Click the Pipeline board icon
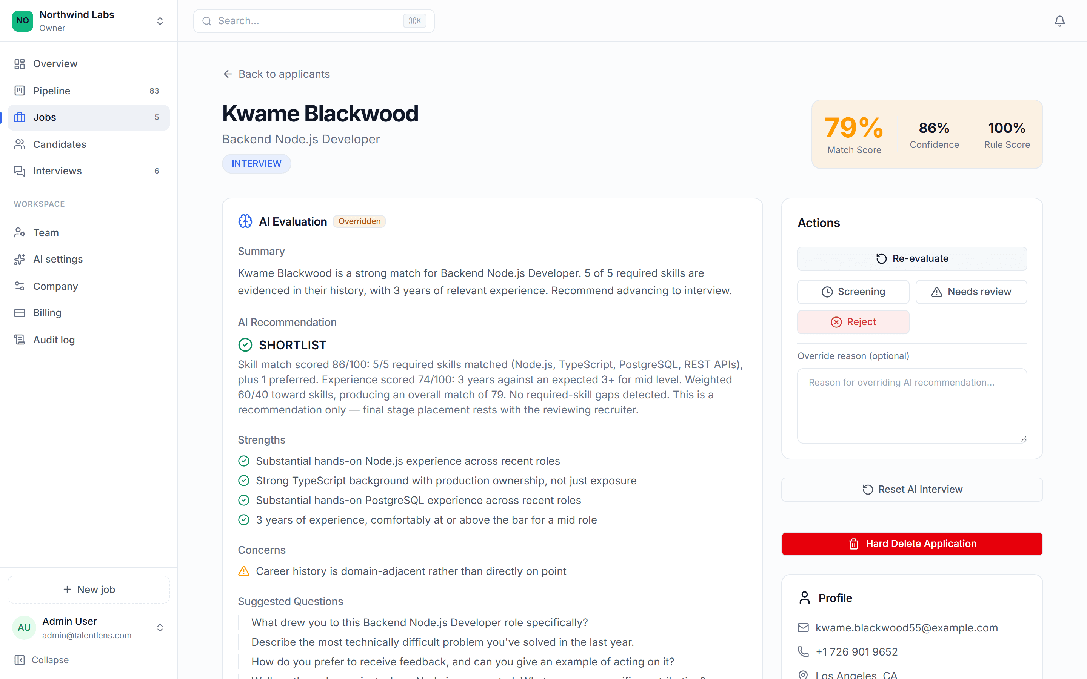Viewport: 1087px width, 679px height. coord(19,91)
